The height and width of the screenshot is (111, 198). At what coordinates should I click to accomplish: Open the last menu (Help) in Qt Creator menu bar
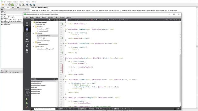69,17
